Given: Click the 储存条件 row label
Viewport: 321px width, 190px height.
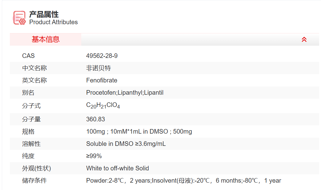Looking at the screenshot, I should [34, 180].
